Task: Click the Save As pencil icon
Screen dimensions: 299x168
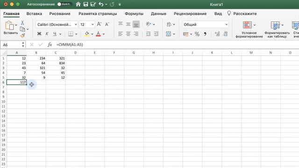Action: pyautogui.click(x=93, y=4)
